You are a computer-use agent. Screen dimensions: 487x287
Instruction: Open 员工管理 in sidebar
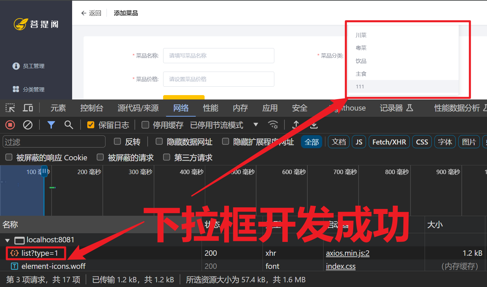(x=34, y=66)
